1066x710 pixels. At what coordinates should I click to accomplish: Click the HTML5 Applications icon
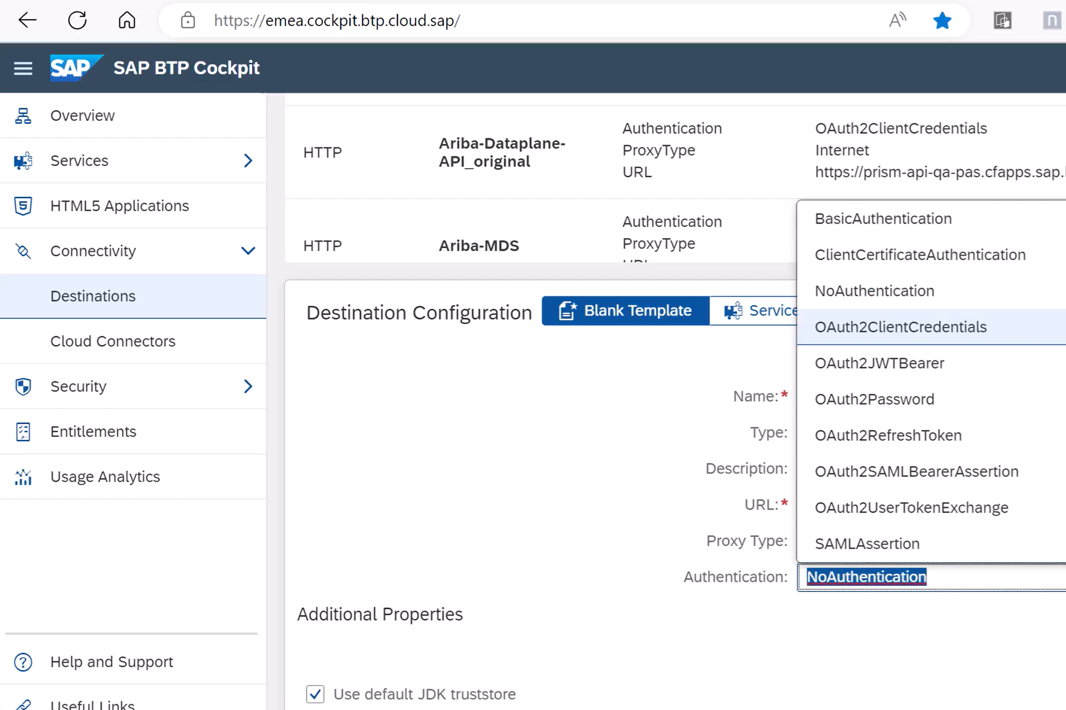point(23,206)
